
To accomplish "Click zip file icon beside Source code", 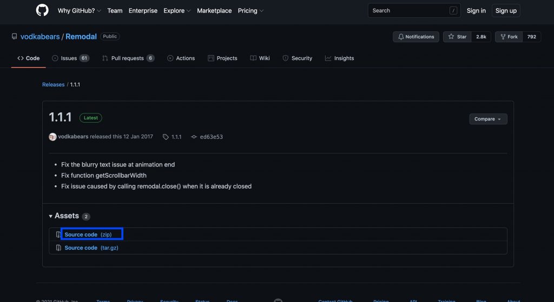I will pos(58,234).
